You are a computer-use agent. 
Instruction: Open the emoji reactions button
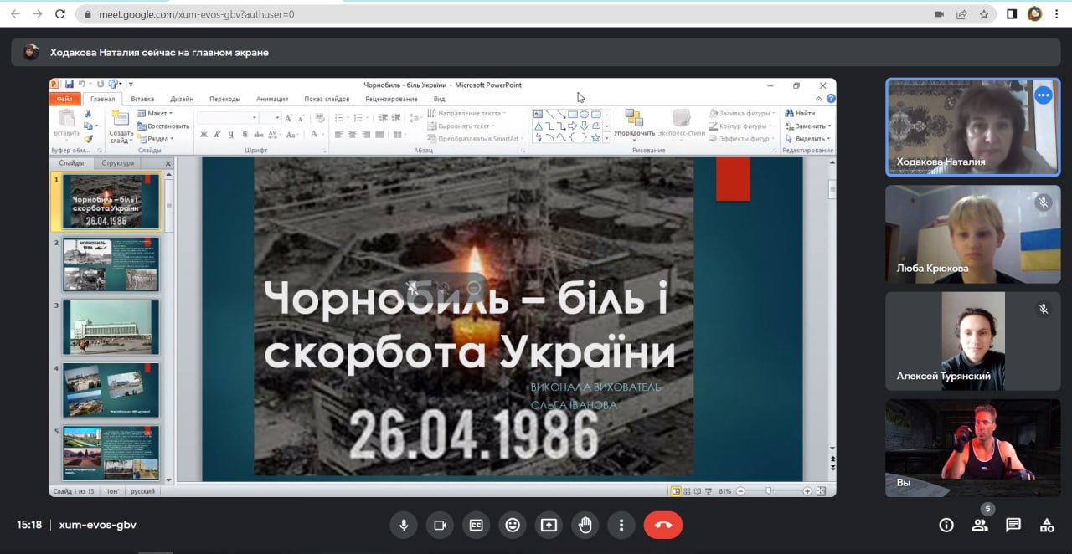pos(513,525)
